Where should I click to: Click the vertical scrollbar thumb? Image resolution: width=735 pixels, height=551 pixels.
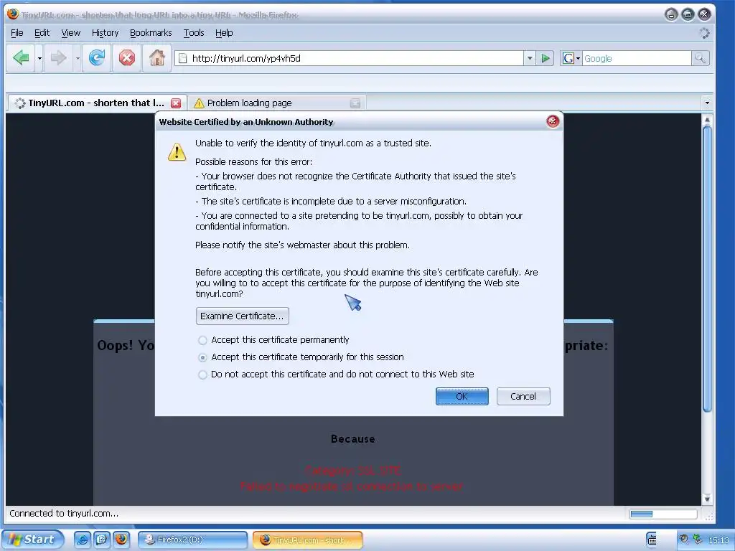[x=707, y=269]
